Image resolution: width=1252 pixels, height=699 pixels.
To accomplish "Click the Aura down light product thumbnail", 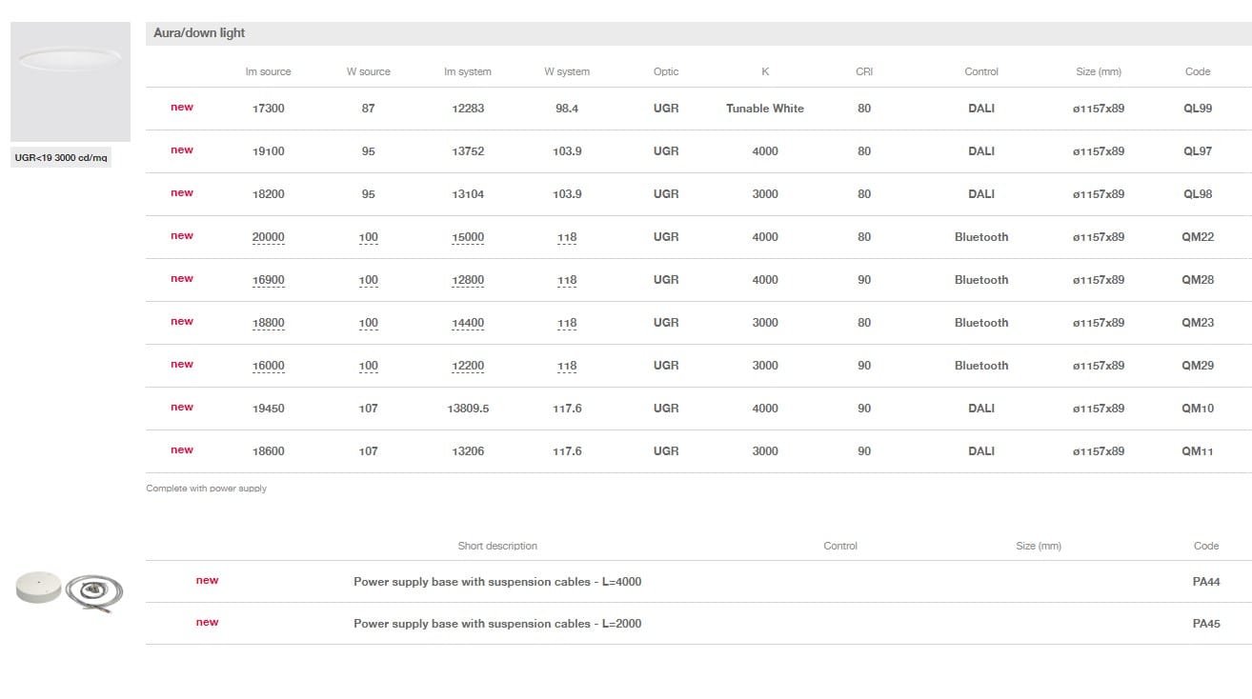I will [x=70, y=81].
